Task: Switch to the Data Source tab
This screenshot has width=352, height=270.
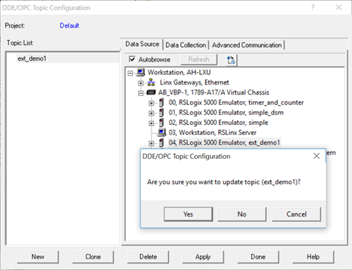Action: pos(142,44)
